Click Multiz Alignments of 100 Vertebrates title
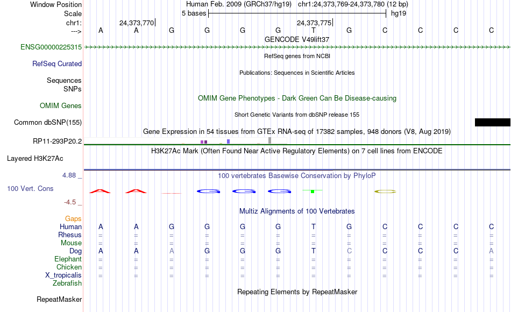511x312 pixels. (297, 211)
